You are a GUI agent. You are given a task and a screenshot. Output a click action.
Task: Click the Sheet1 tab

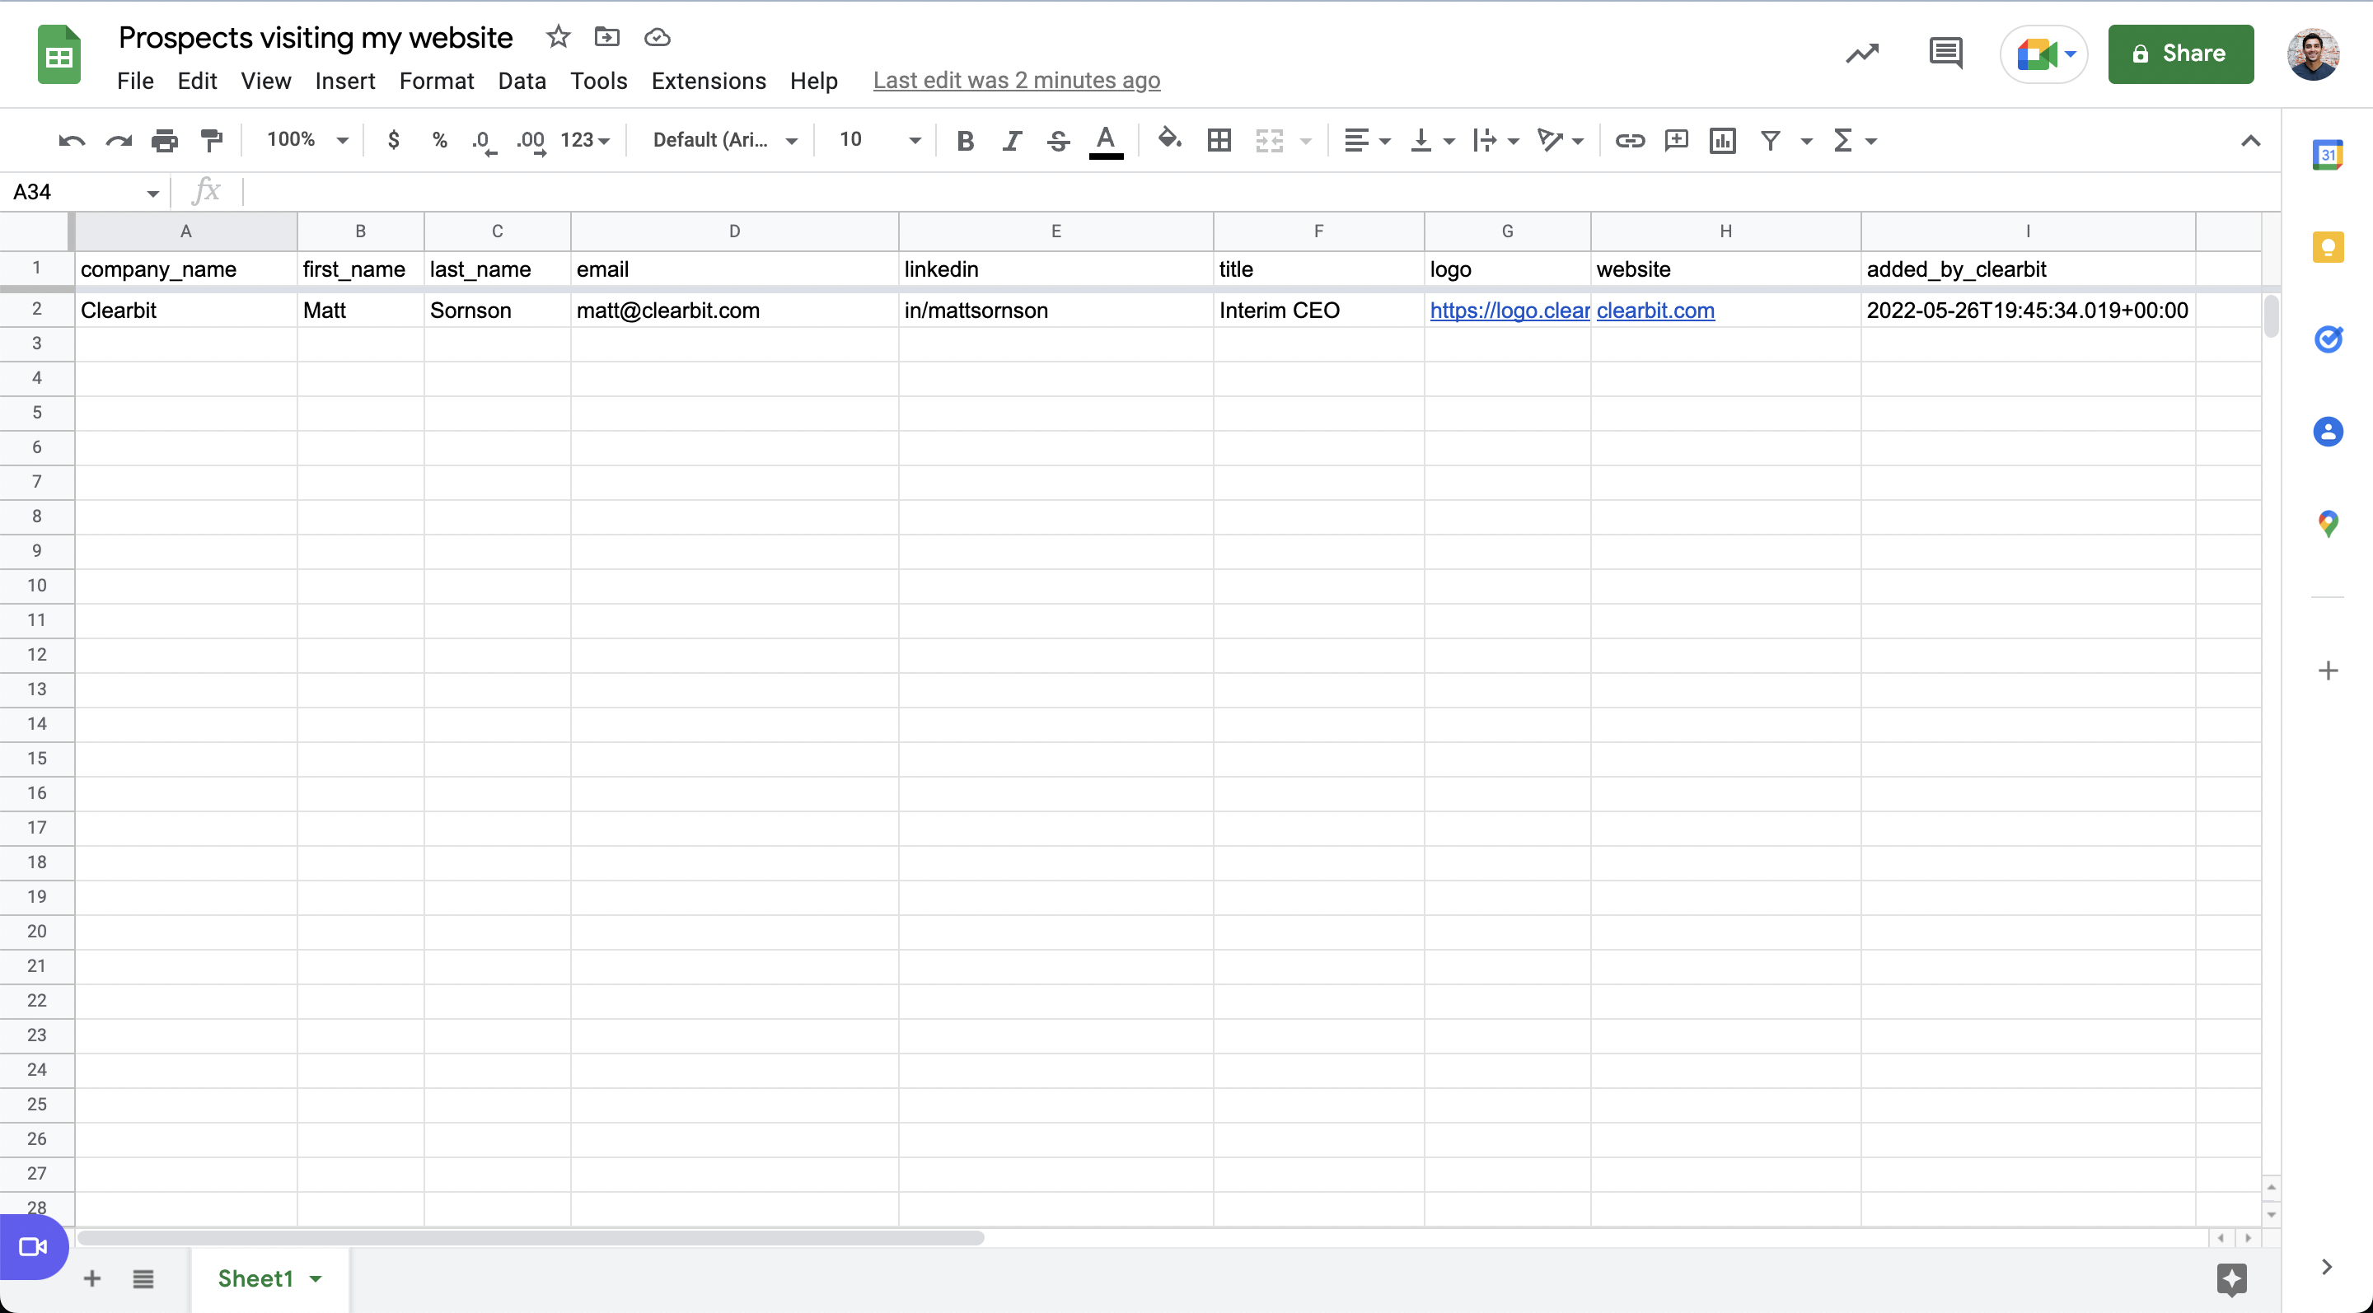click(269, 1278)
